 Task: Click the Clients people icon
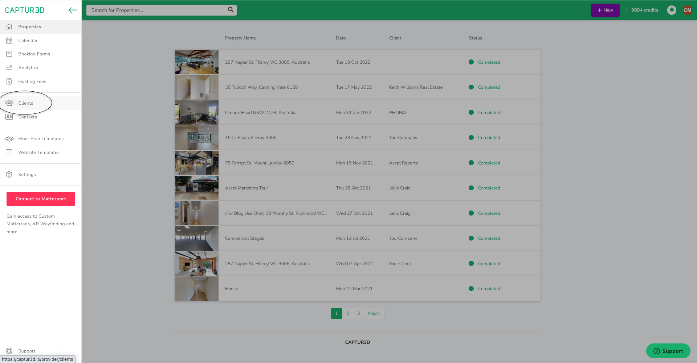[9, 103]
